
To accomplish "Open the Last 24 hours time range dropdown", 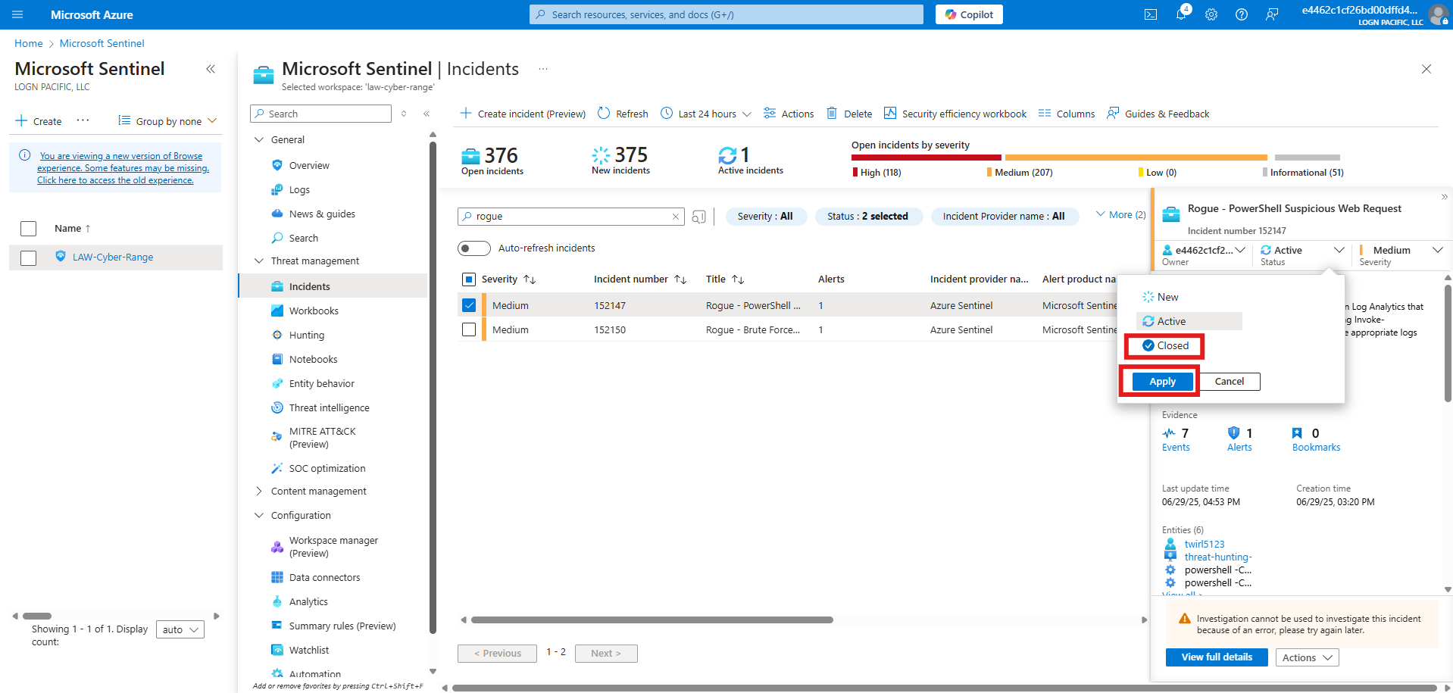I will (706, 114).
